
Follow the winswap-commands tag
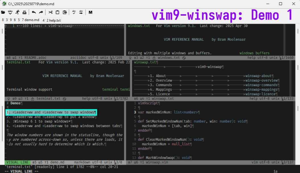click(x=262, y=85)
